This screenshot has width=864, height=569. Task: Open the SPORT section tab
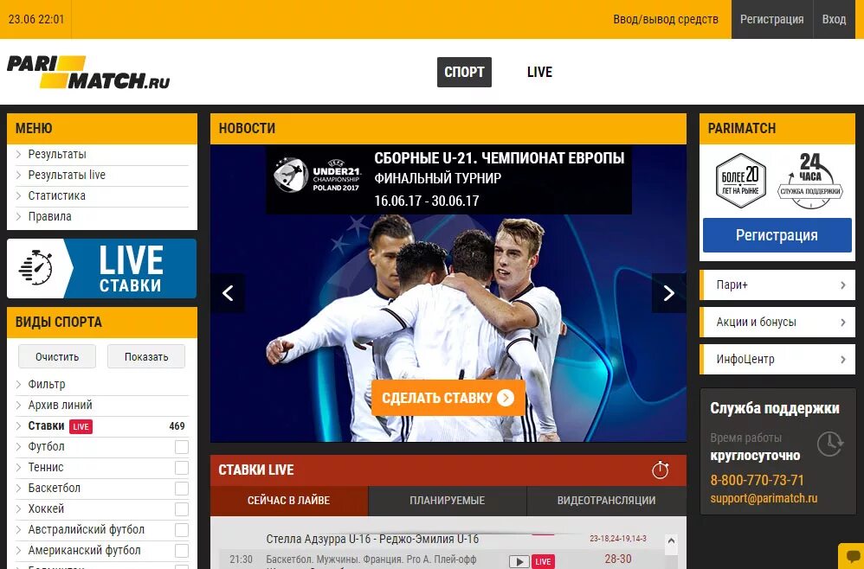464,72
